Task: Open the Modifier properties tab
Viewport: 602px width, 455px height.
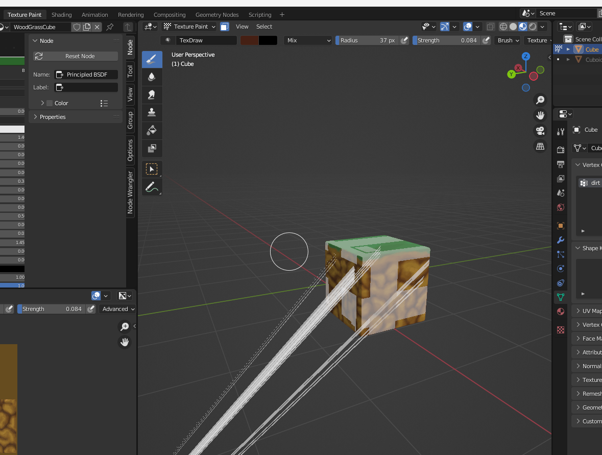Action: [x=560, y=240]
